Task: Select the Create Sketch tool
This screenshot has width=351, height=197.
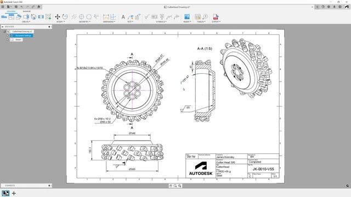Action: (48, 17)
